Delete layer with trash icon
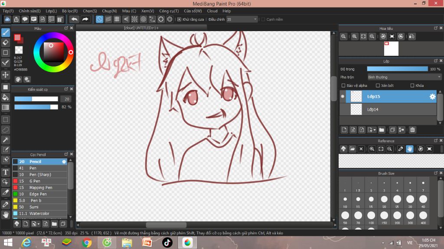 tap(412, 130)
